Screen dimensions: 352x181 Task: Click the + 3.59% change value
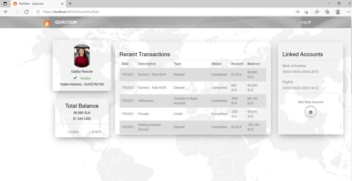pos(73,132)
